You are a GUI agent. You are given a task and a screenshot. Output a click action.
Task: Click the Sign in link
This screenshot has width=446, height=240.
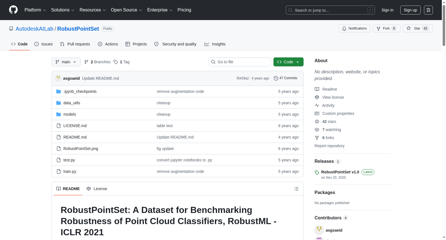click(x=387, y=10)
